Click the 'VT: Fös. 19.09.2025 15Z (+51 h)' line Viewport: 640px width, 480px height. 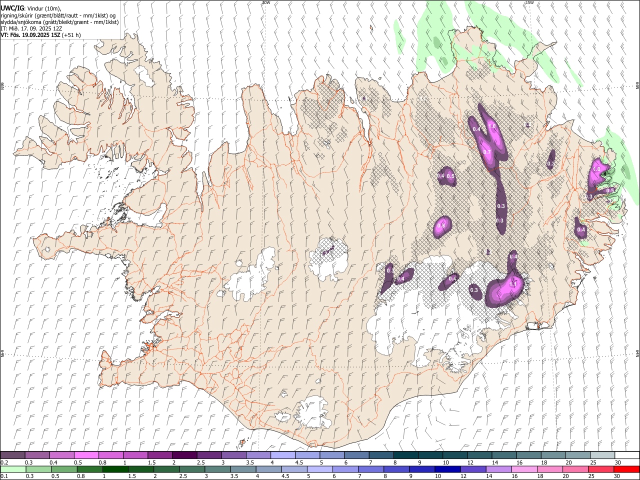40,35
